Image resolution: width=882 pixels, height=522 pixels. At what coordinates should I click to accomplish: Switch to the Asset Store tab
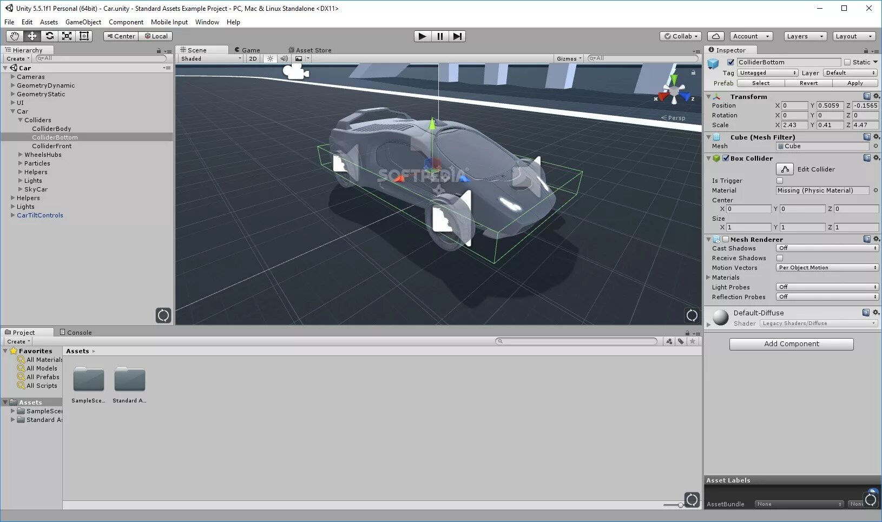310,50
